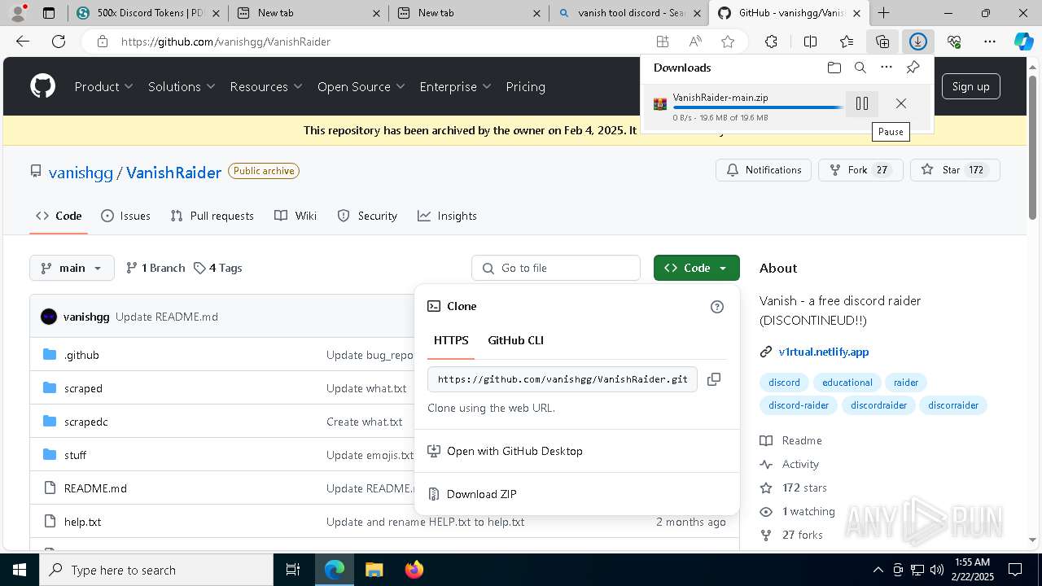Open the Collections icon

point(882,42)
